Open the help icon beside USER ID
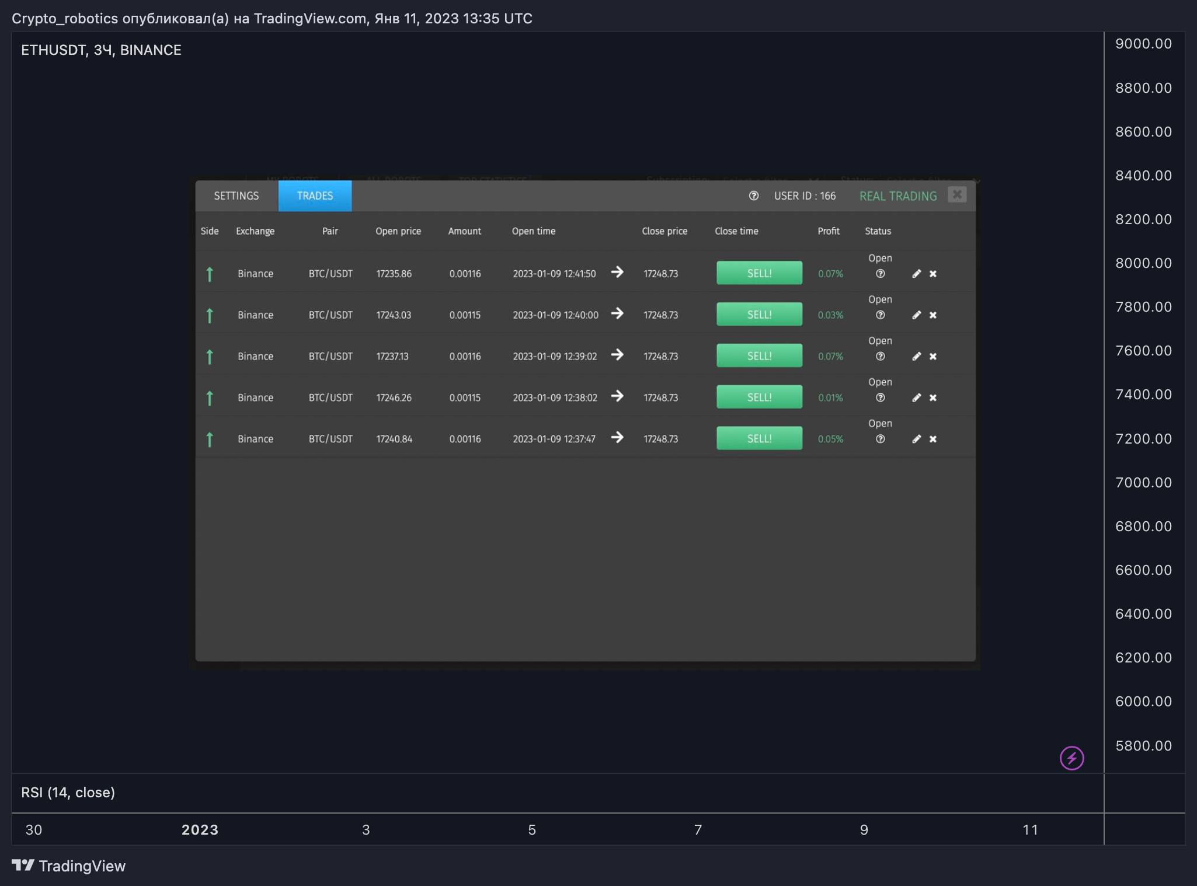The image size is (1197, 886). pos(754,196)
